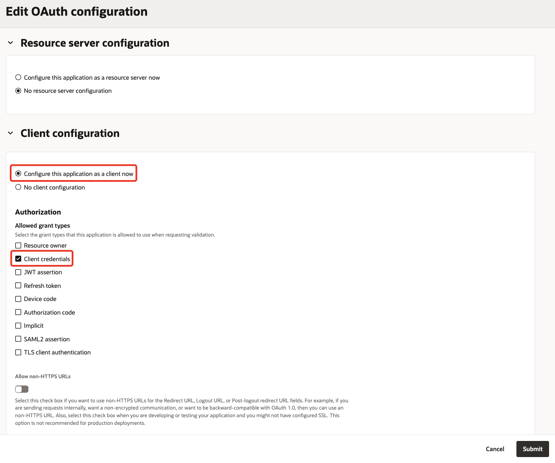
Task: Enable the Authorization code checkbox
Action: 18,312
